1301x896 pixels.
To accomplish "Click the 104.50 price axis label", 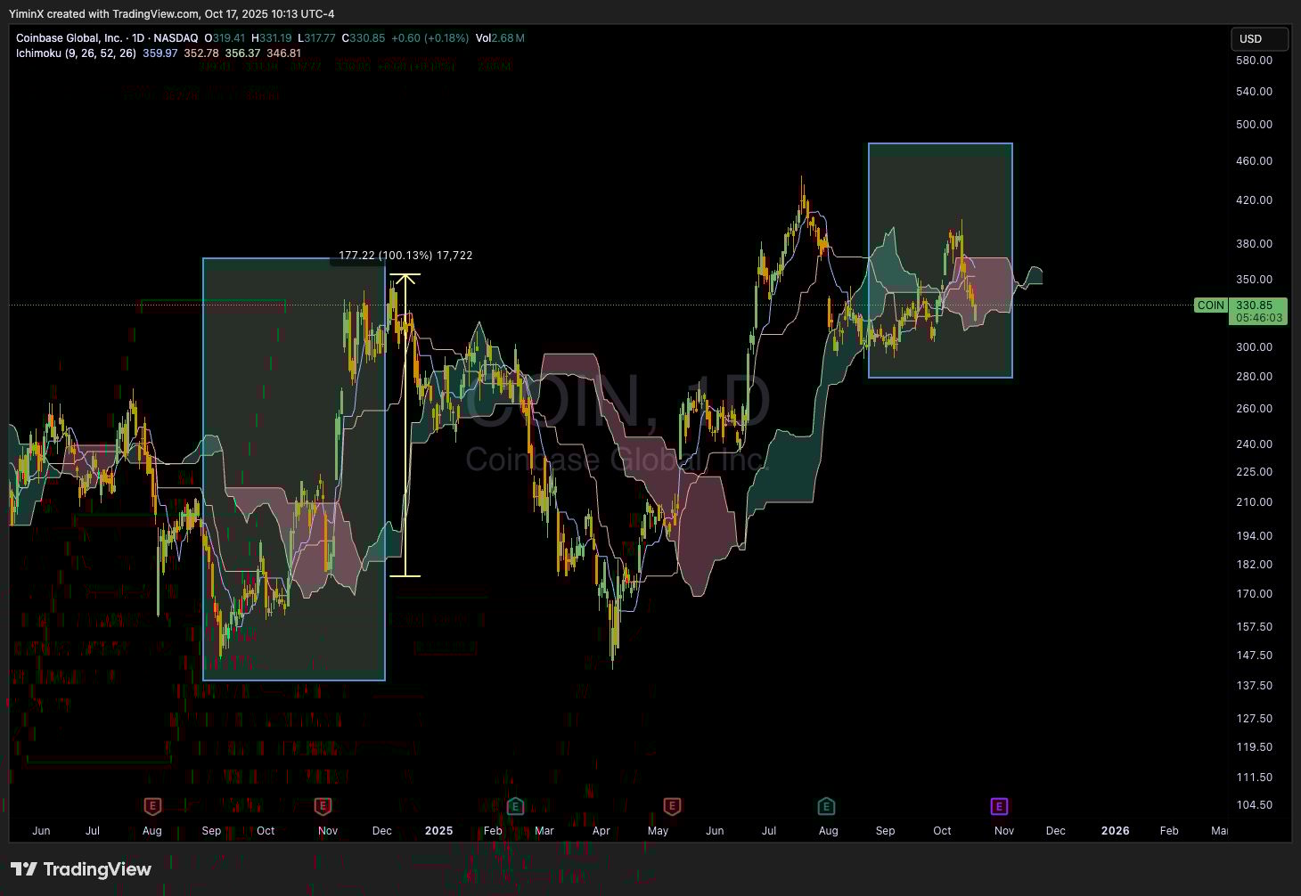I will pos(1254,805).
